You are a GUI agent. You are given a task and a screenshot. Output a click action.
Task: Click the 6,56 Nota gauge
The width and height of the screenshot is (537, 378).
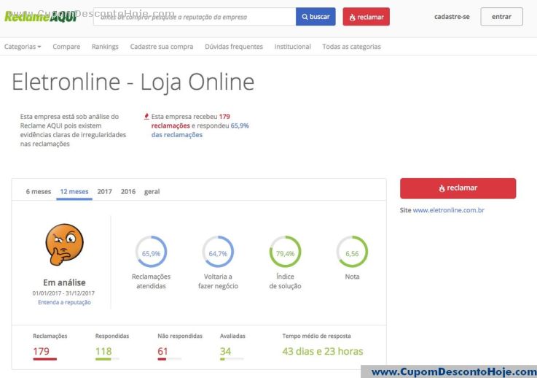(352, 252)
